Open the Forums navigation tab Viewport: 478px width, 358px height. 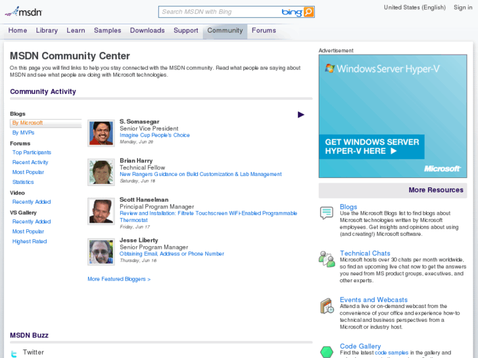tap(264, 30)
